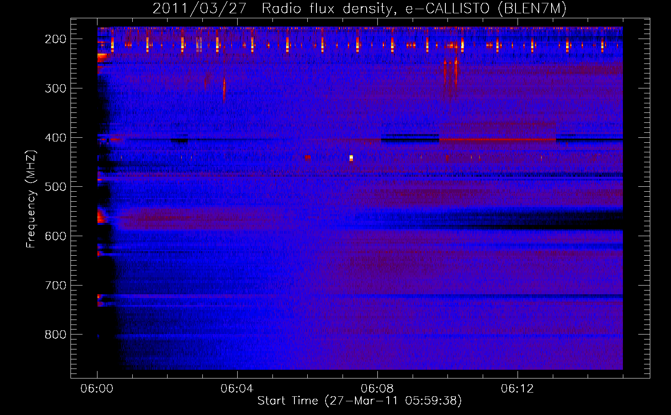Screen dimensions: 671x415
Task: Click the 500 frequency tick label
Action: point(56,187)
